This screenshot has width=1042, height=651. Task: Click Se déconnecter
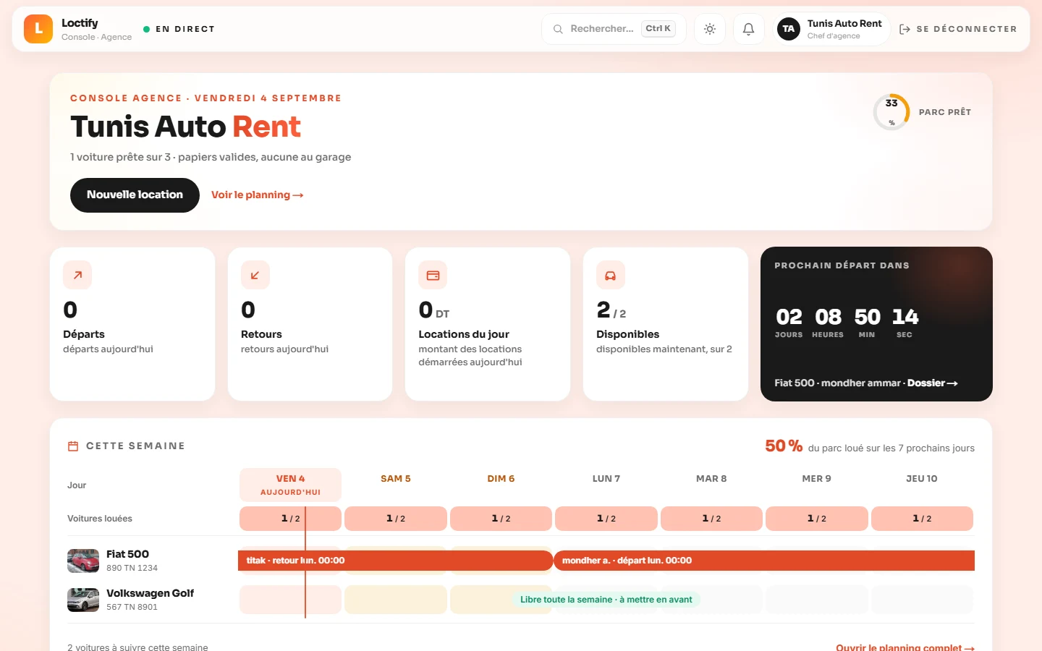958,29
